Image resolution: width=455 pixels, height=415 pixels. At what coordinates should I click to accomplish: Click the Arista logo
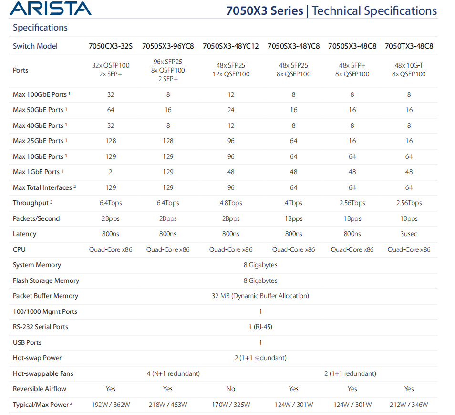pyautogui.click(x=51, y=8)
